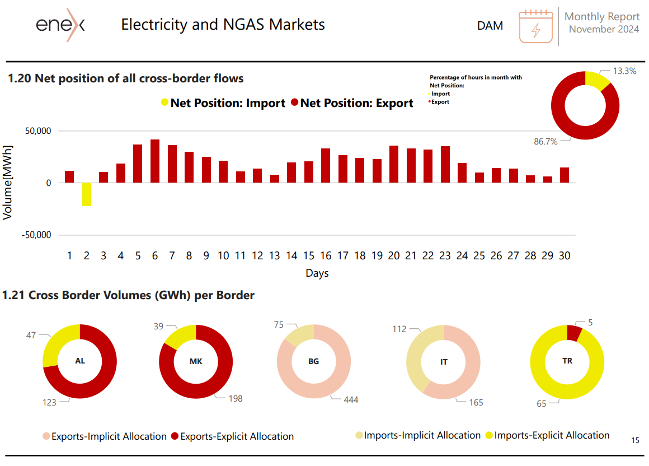Image resolution: width=649 pixels, height=466 pixels.
Task: Click the Exports-Explicit Allocation legend entry
Action: click(x=233, y=436)
